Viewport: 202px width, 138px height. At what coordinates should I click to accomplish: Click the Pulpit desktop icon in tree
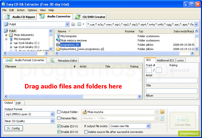[6, 31]
